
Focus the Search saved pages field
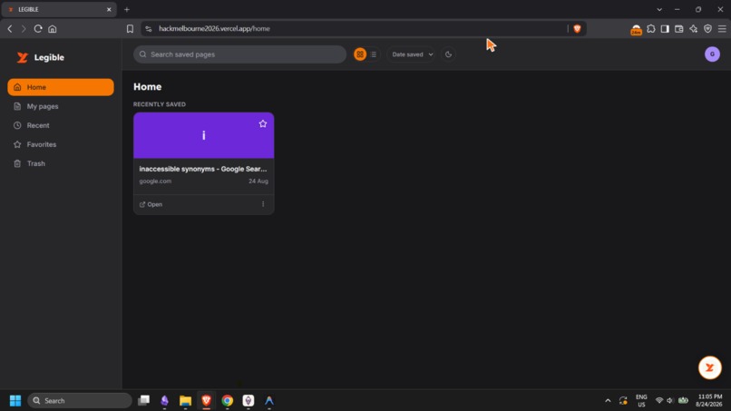tap(239, 54)
